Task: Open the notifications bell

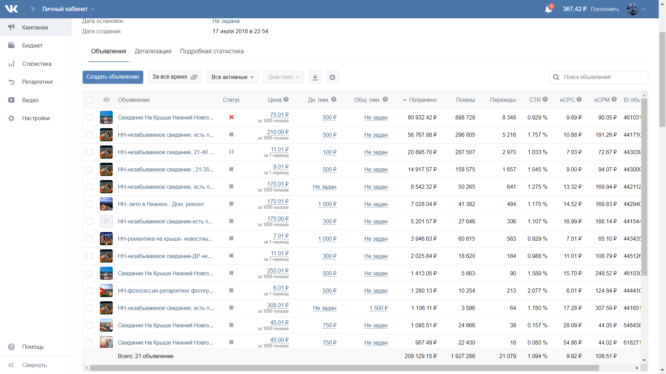Action: tap(548, 9)
